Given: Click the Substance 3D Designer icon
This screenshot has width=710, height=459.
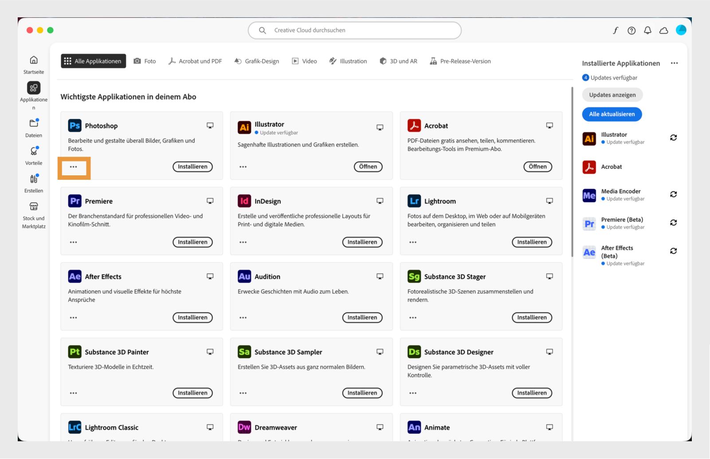Looking at the screenshot, I should (414, 352).
